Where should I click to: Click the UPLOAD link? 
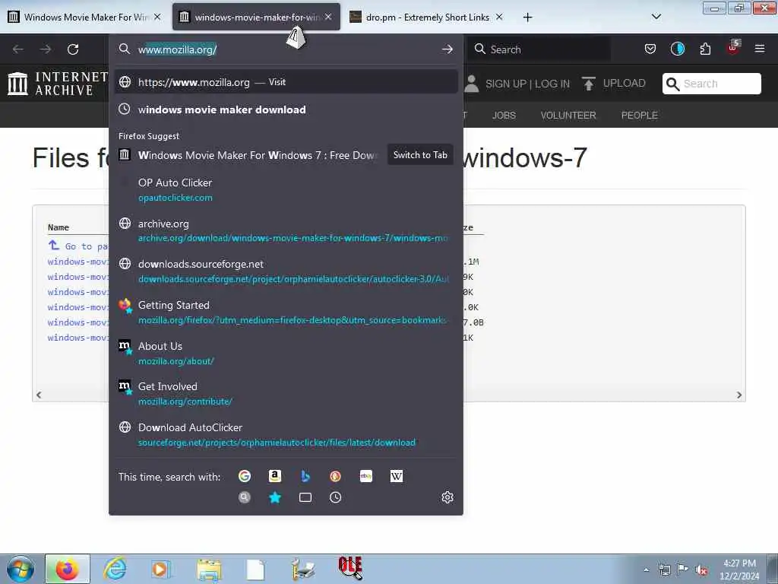tap(625, 84)
